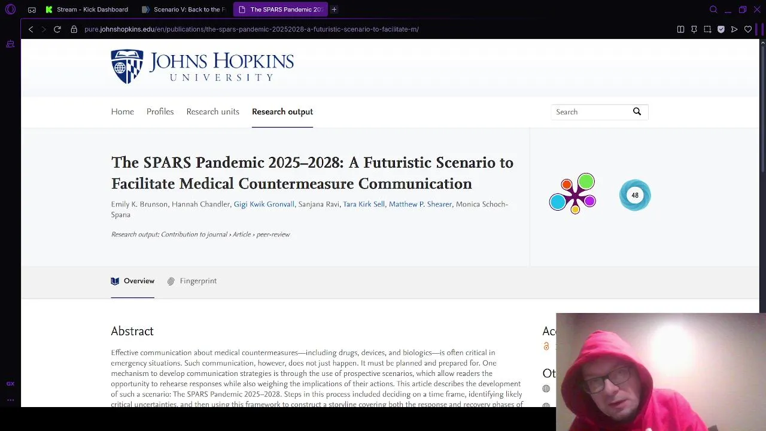Open ad blocker shield settings

(x=721, y=29)
